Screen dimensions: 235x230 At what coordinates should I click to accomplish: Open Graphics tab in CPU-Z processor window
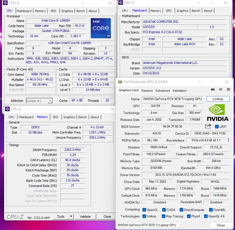(67, 11)
